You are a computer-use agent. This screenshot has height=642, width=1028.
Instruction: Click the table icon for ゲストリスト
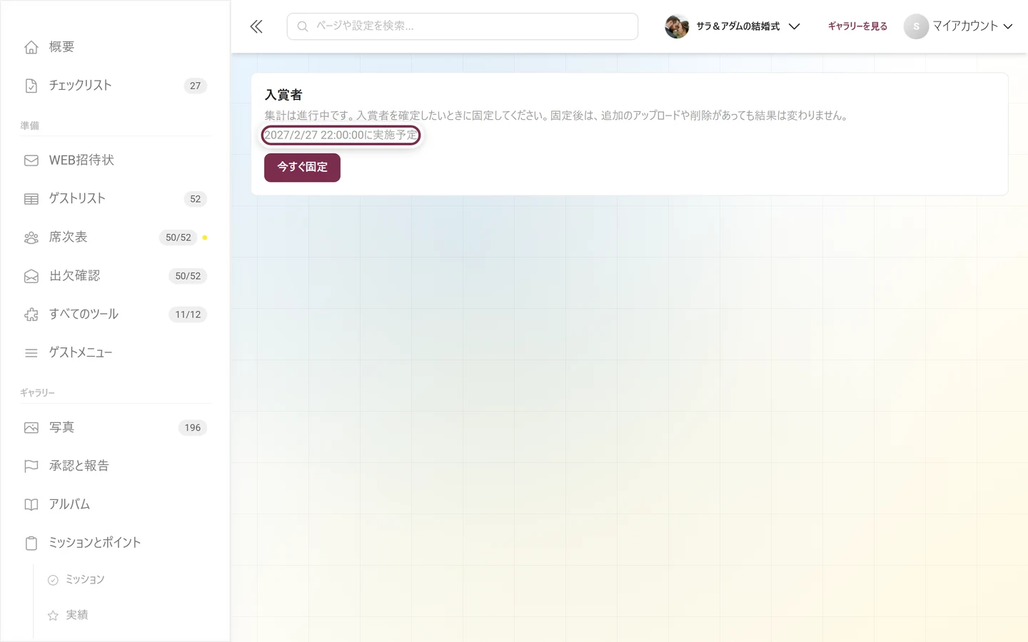tap(31, 199)
